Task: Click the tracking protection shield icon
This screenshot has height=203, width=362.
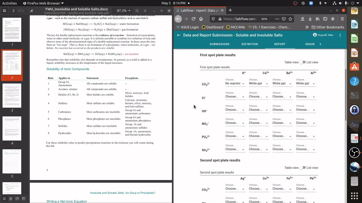Action: (x=213, y=19)
